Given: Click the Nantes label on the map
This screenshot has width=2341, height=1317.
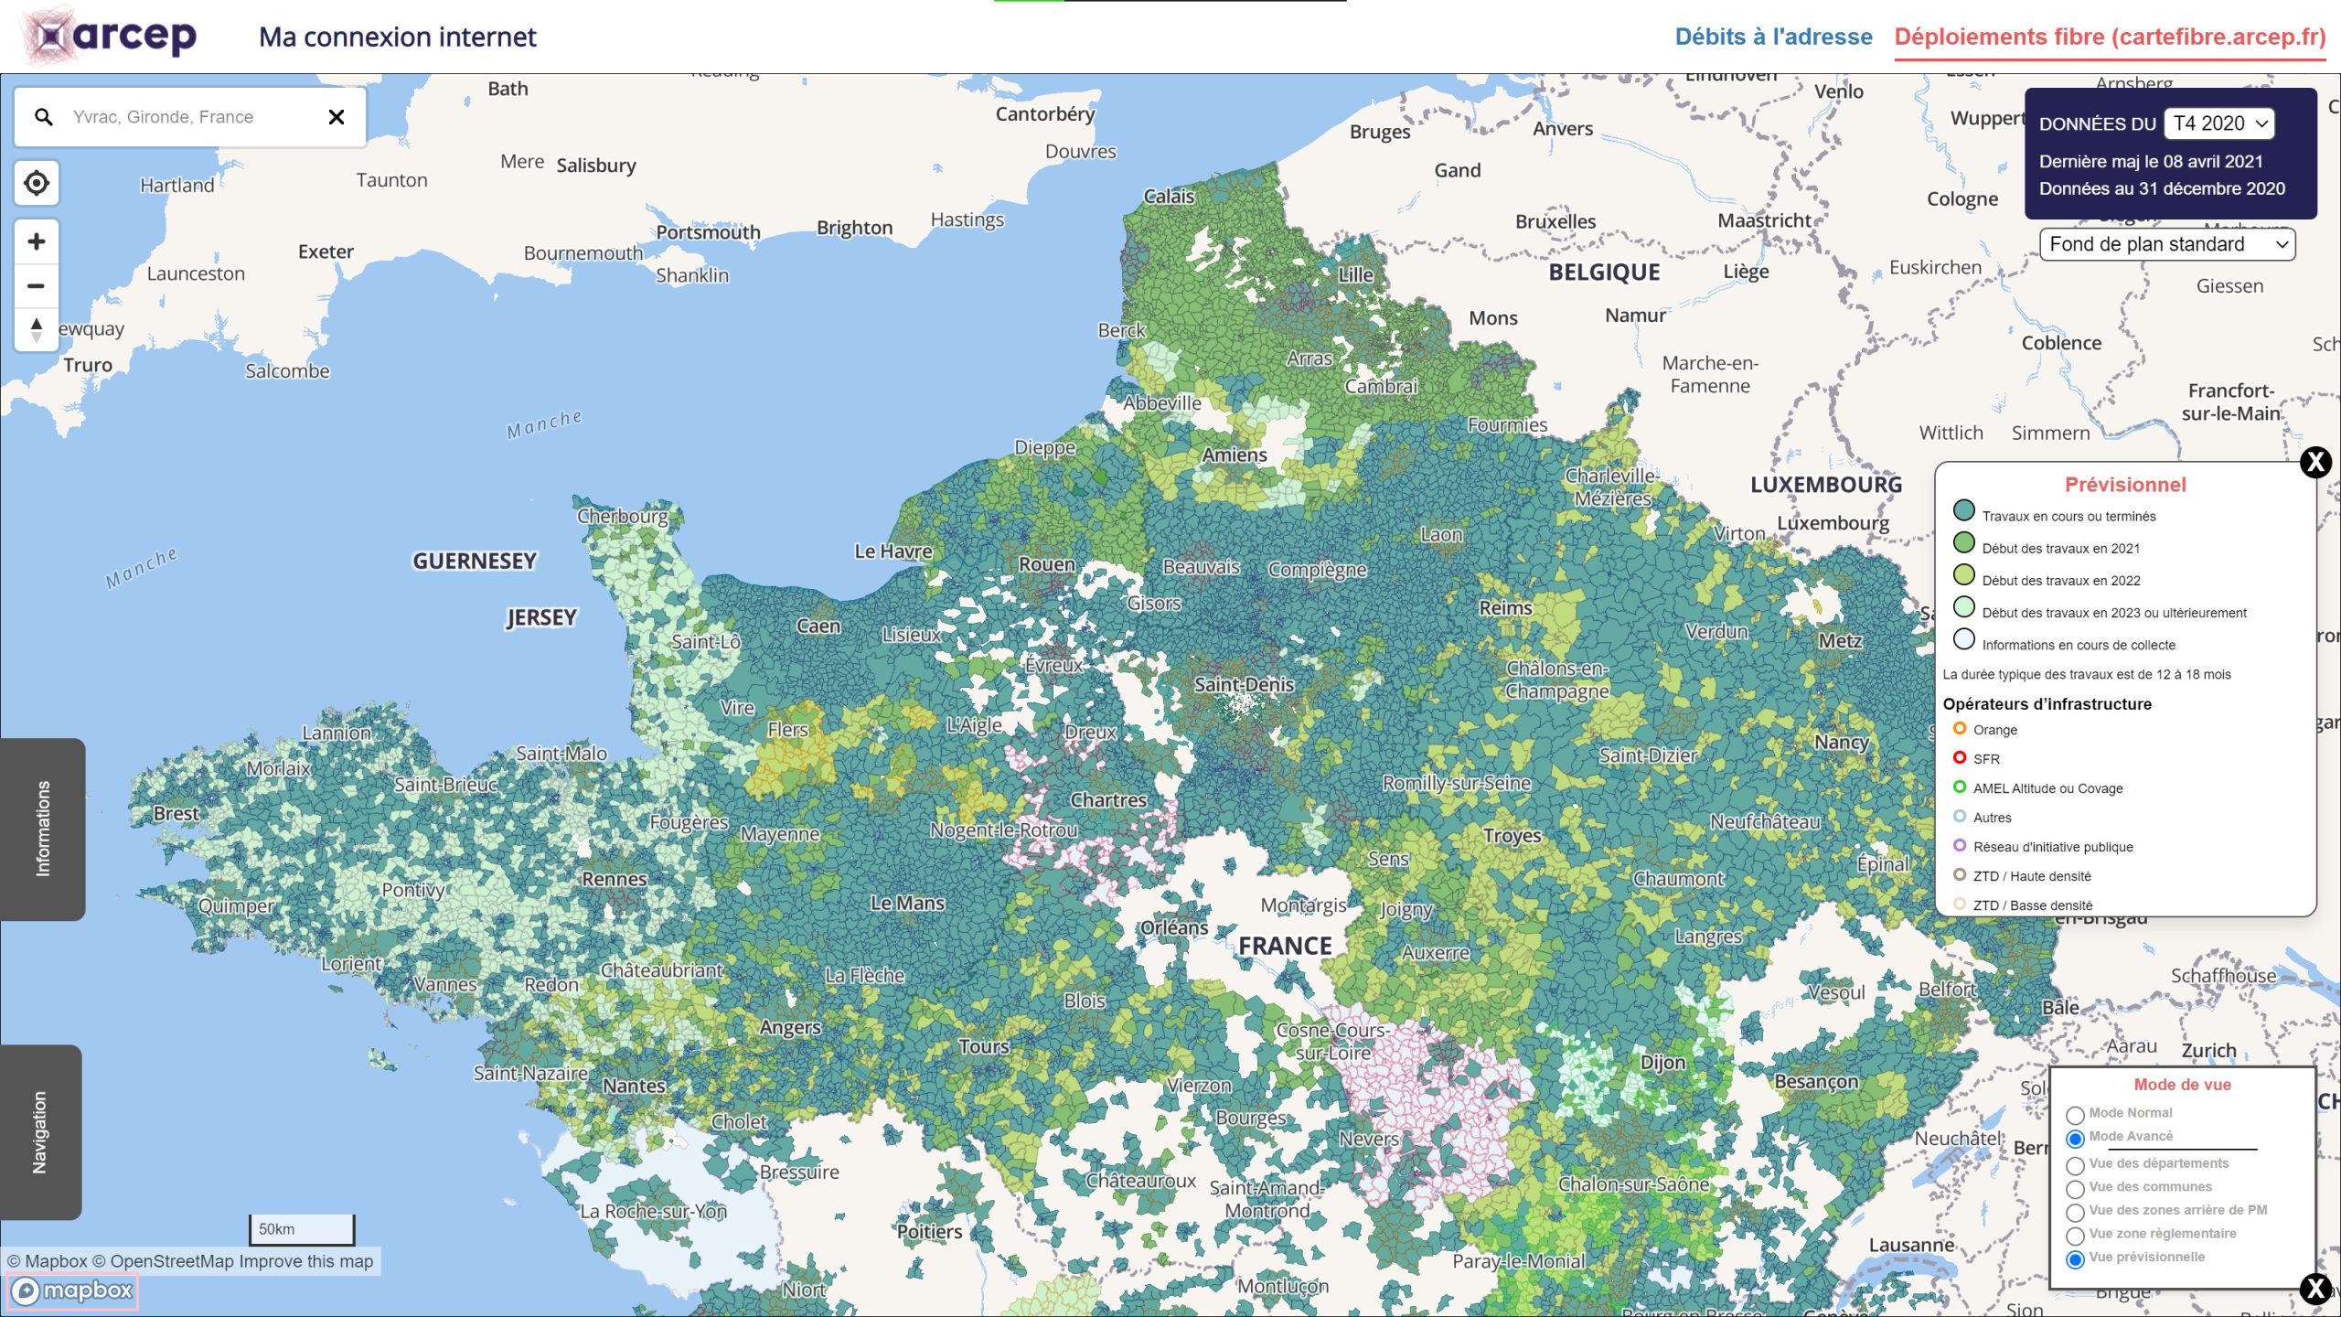Looking at the screenshot, I should point(634,1086).
